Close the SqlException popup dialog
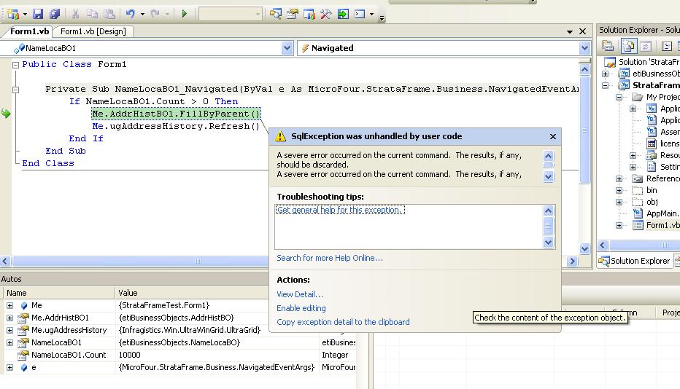The height and width of the screenshot is (389, 680). [x=552, y=136]
